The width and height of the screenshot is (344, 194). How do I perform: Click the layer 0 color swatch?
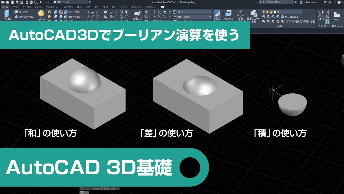(x=275, y=12)
